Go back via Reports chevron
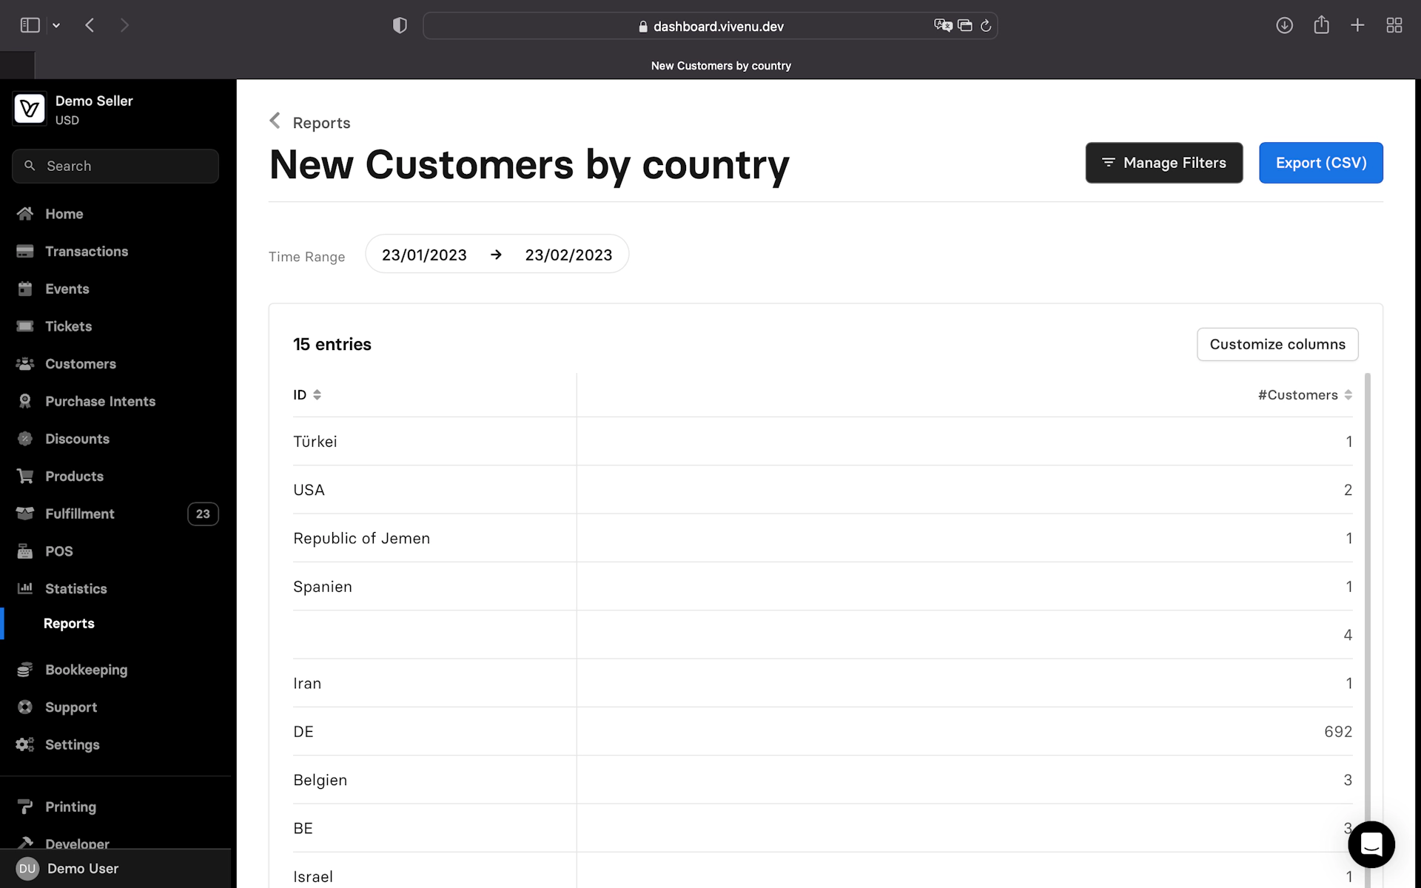 (x=275, y=121)
